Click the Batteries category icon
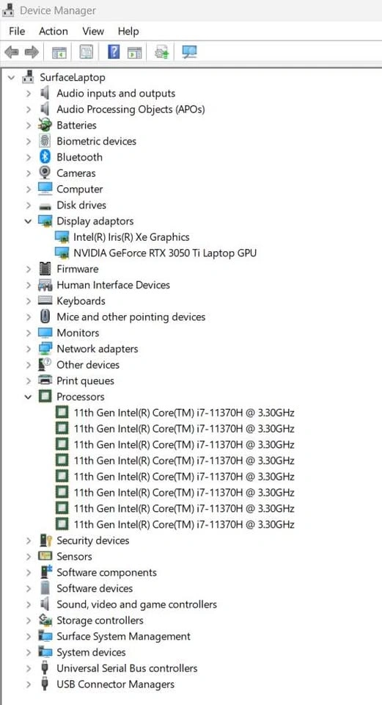Image resolution: width=382 pixels, height=705 pixels. [x=45, y=125]
